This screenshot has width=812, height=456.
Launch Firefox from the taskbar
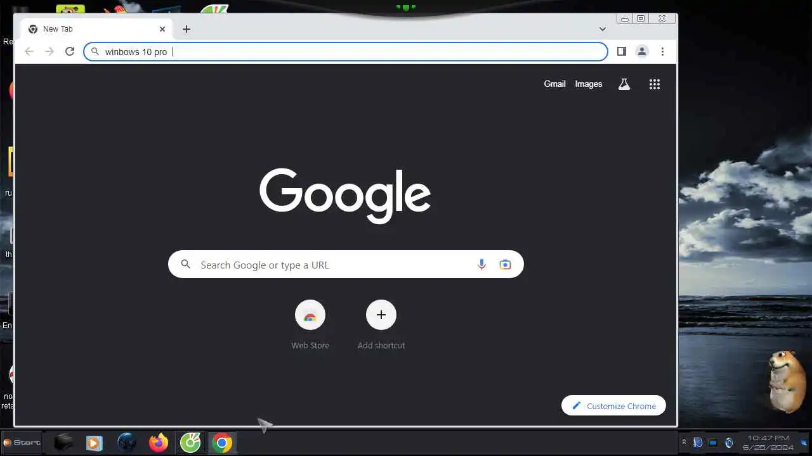tap(159, 442)
